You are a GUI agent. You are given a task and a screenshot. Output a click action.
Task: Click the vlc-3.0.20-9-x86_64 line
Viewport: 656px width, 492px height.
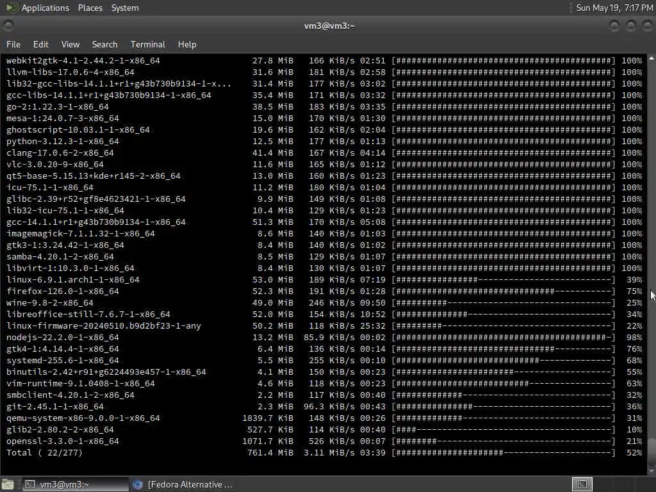324,165
